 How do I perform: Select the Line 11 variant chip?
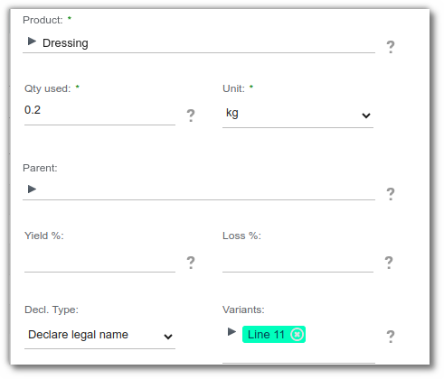tap(266, 335)
